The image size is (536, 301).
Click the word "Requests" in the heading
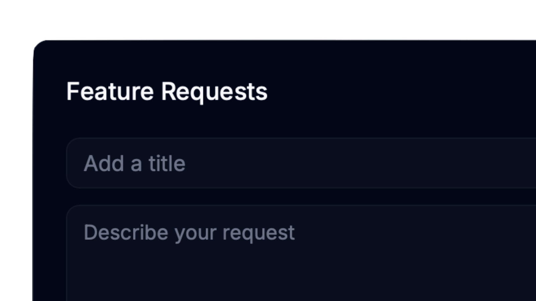point(214,92)
